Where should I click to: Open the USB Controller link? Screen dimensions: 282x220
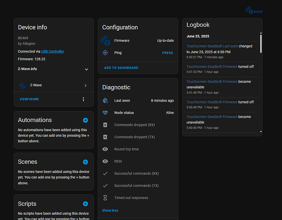53,51
